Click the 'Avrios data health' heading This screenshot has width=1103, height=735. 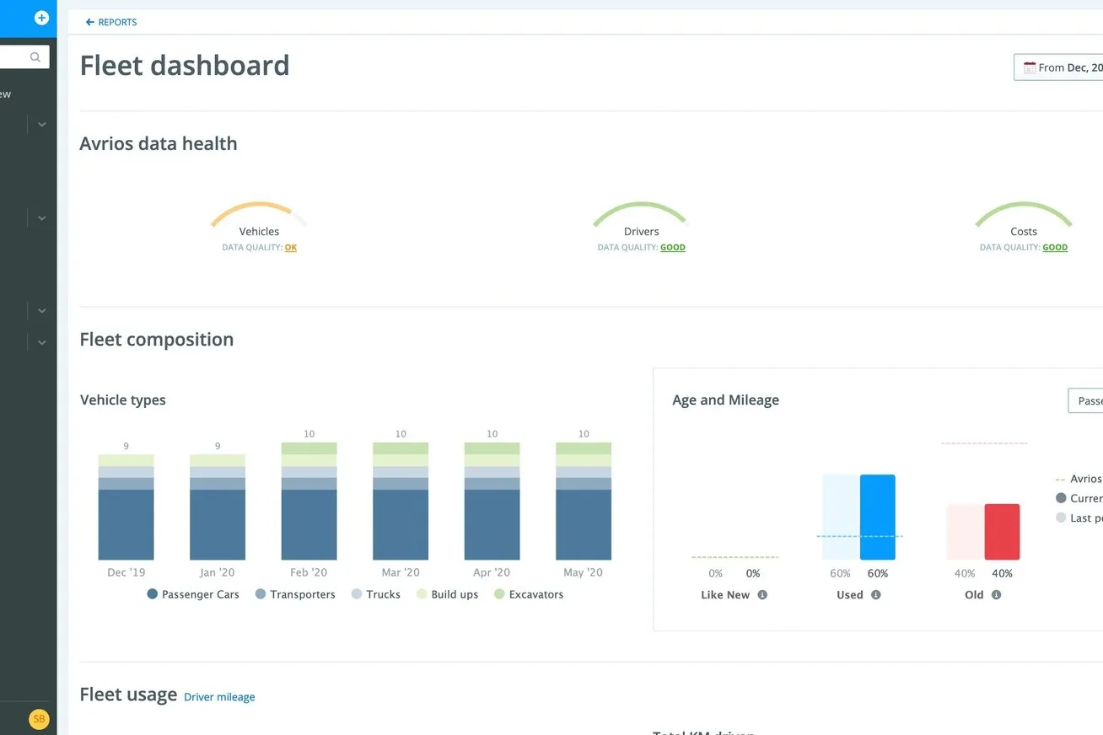(159, 144)
